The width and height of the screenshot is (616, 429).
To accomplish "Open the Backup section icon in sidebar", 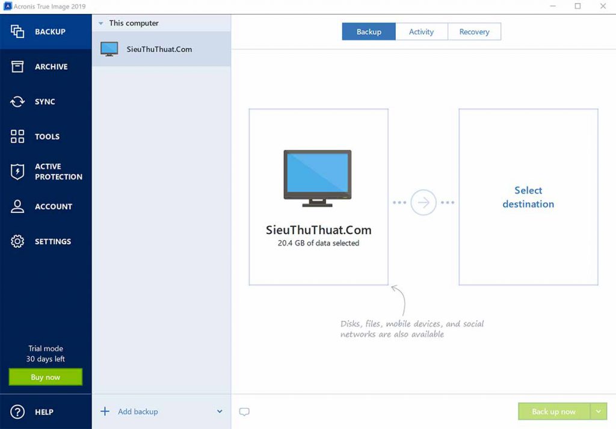I will [x=17, y=31].
